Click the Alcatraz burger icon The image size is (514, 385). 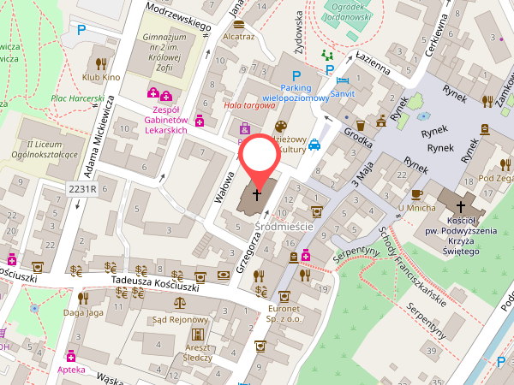point(239,25)
